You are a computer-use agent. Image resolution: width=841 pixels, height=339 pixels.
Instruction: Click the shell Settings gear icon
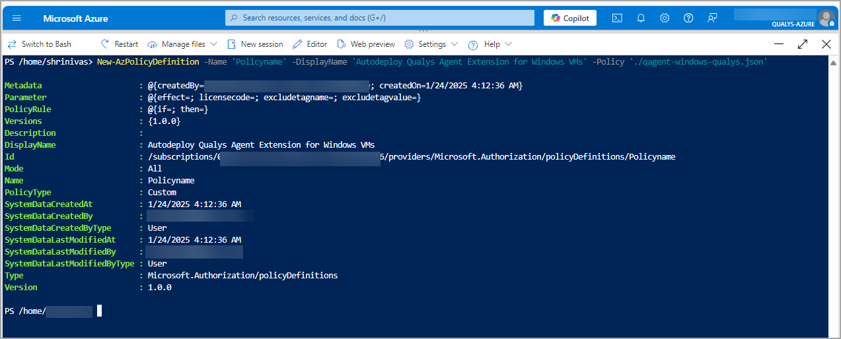coord(409,44)
